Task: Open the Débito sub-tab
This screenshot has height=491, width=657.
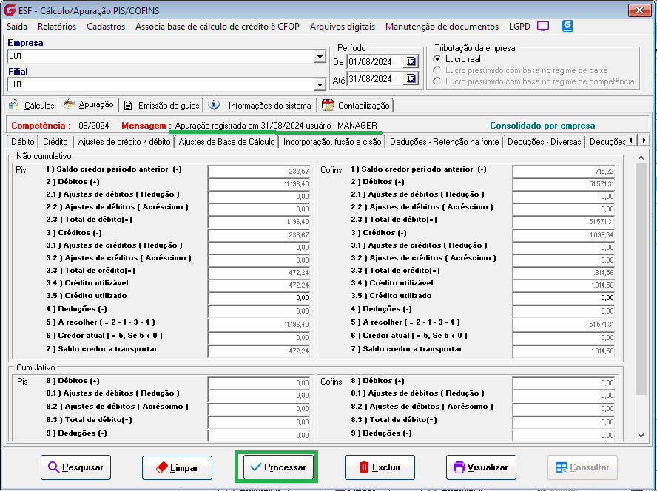Action: (x=23, y=141)
